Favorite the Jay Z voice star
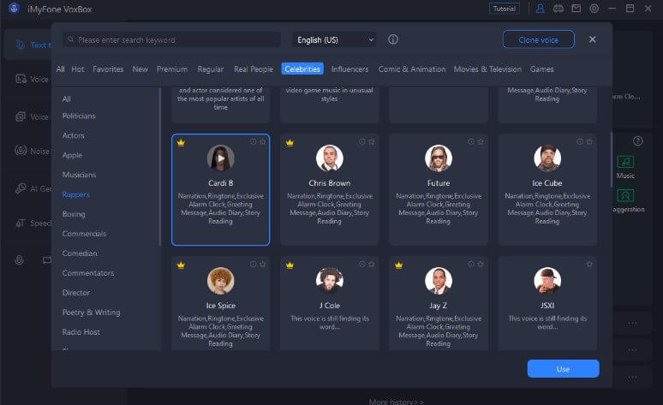Image resolution: width=663 pixels, height=405 pixels. [481, 264]
